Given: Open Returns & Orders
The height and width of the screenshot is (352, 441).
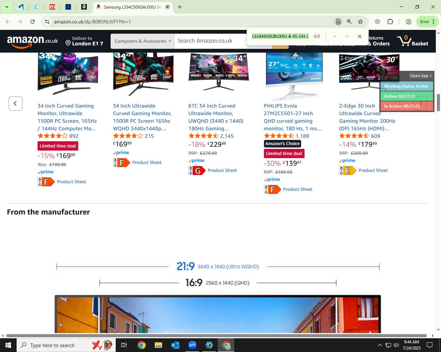Looking at the screenshot, I should pos(378,41).
